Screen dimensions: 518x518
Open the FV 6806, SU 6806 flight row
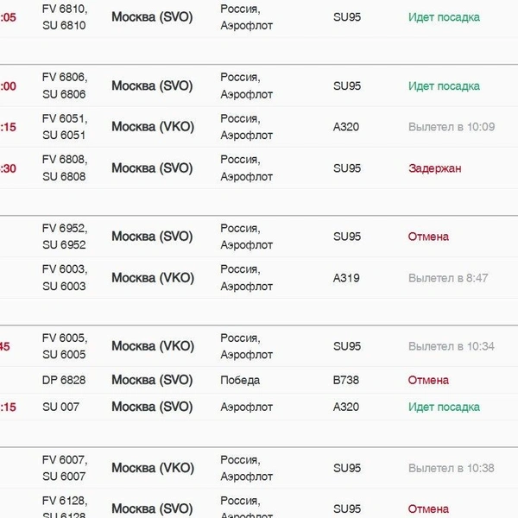pos(259,85)
